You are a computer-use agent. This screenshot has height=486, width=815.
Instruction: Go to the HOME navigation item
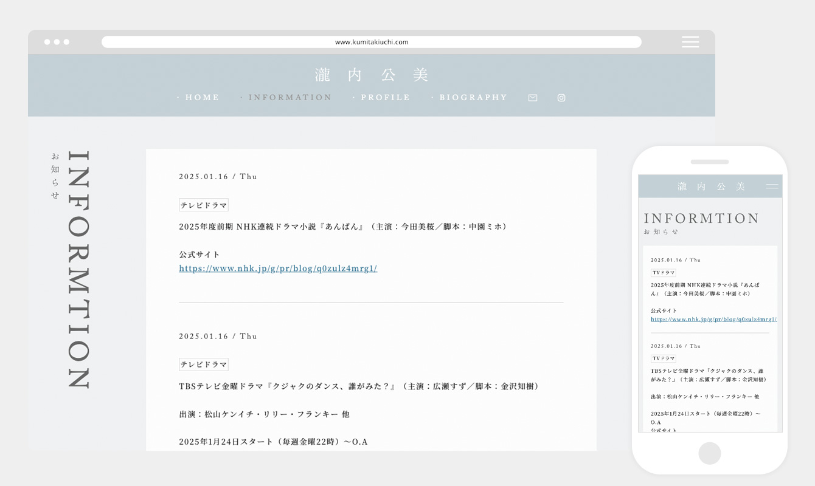tap(201, 97)
